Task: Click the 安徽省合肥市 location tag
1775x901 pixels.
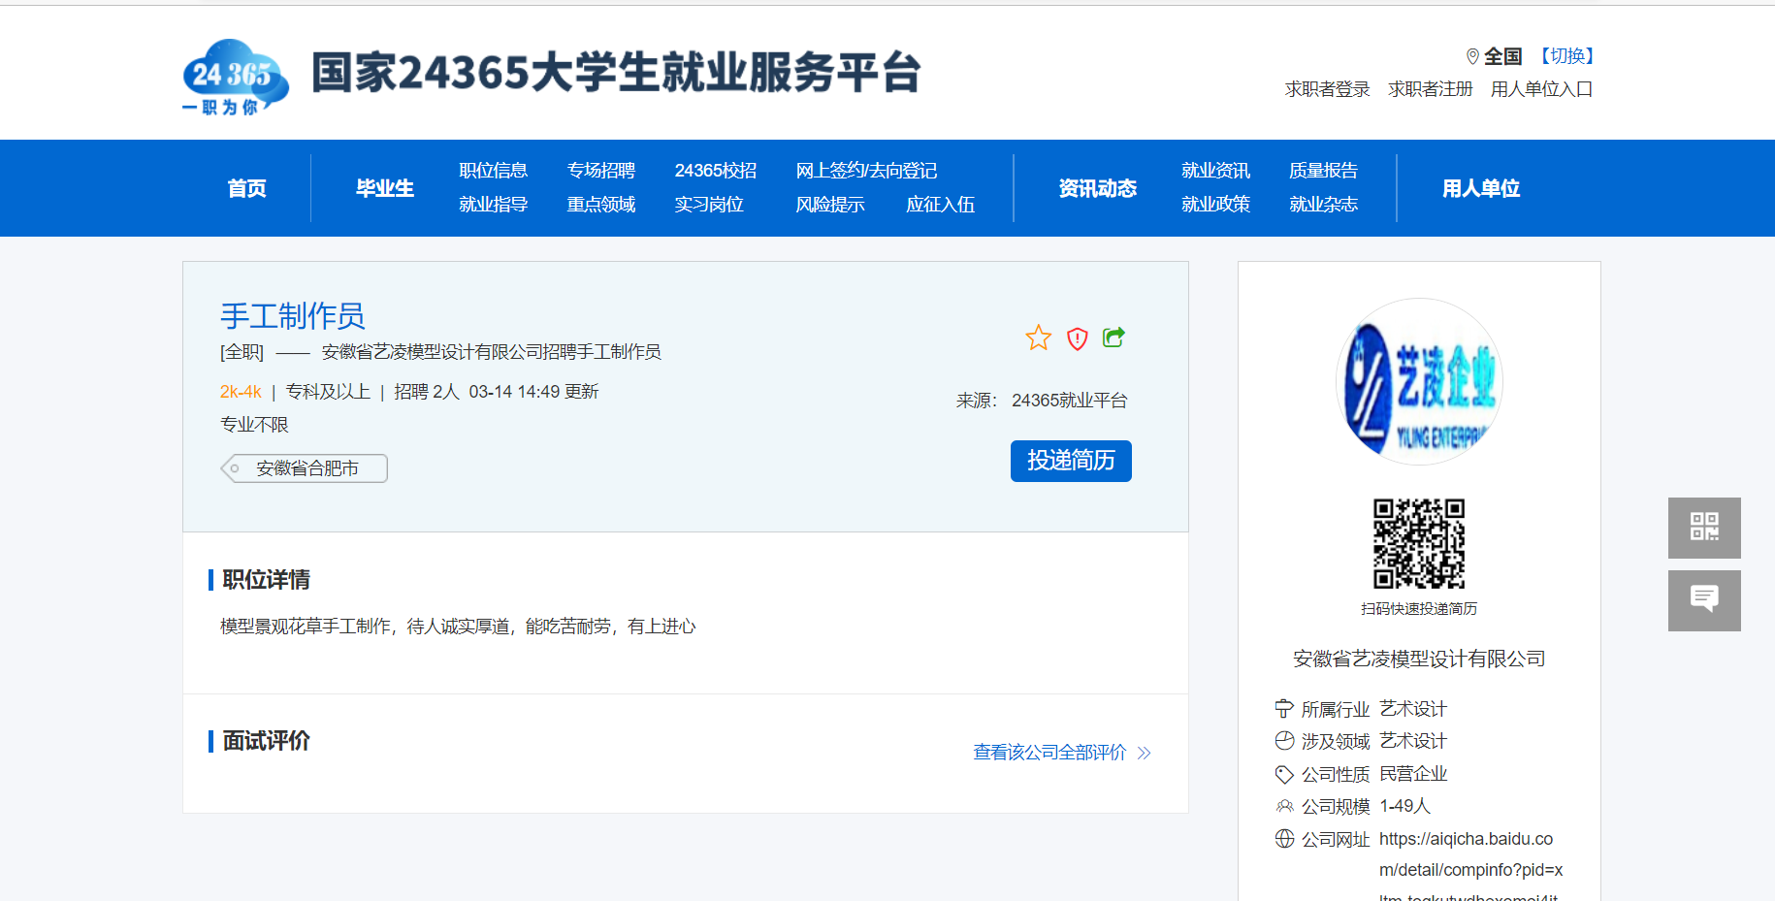Action: pyautogui.click(x=305, y=468)
